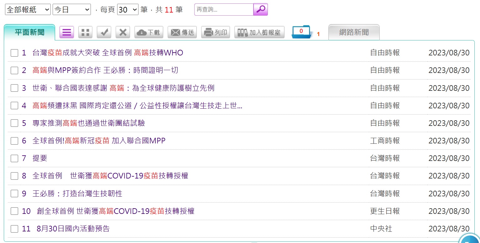Image resolution: width=480 pixels, height=243 pixels.
Task: Open the 今日 date range dropdown
Action: [72, 10]
